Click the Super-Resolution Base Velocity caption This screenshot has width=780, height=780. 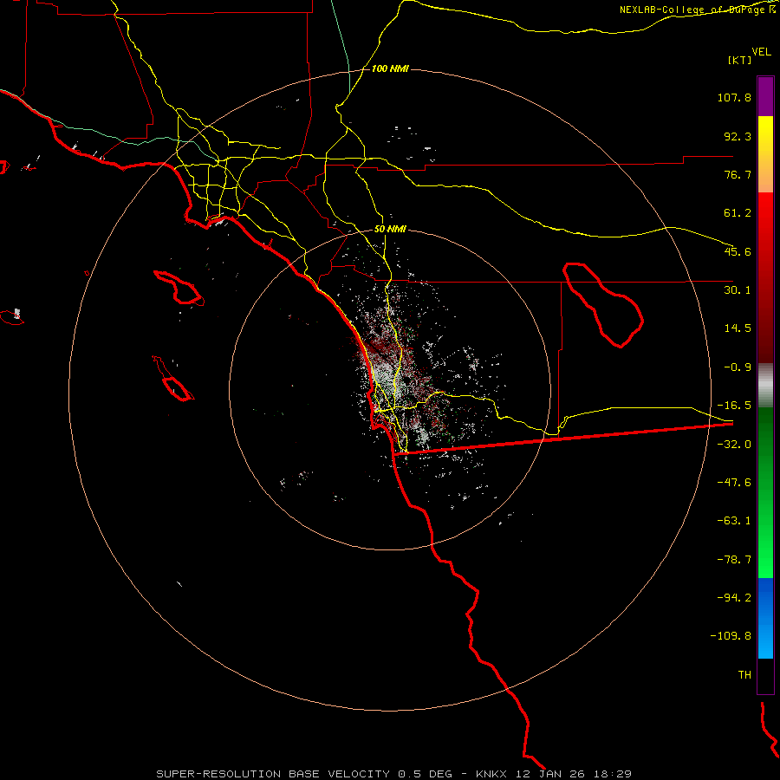[393, 774]
